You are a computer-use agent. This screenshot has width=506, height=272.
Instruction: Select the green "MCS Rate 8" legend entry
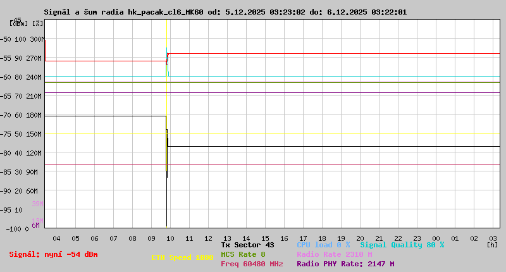[x=243, y=254]
